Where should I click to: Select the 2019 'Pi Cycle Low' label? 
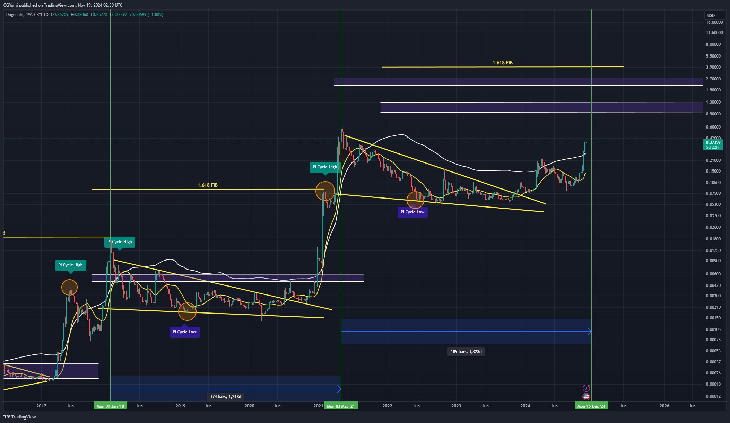(184, 332)
